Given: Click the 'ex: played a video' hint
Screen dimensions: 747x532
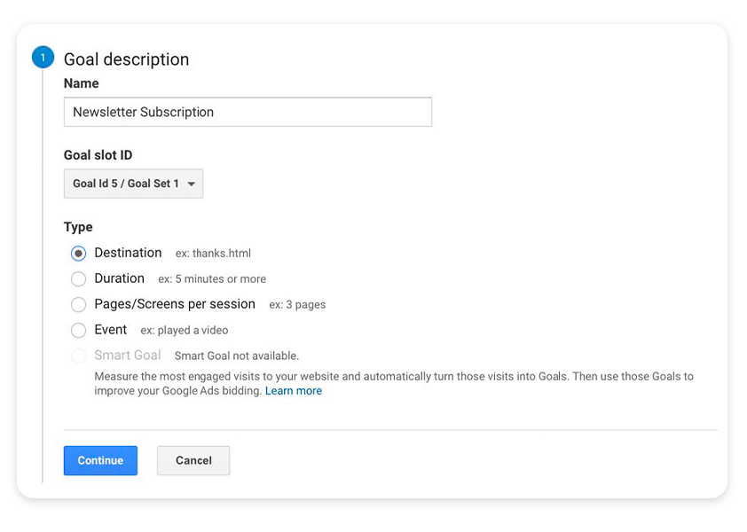Looking at the screenshot, I should tap(185, 331).
